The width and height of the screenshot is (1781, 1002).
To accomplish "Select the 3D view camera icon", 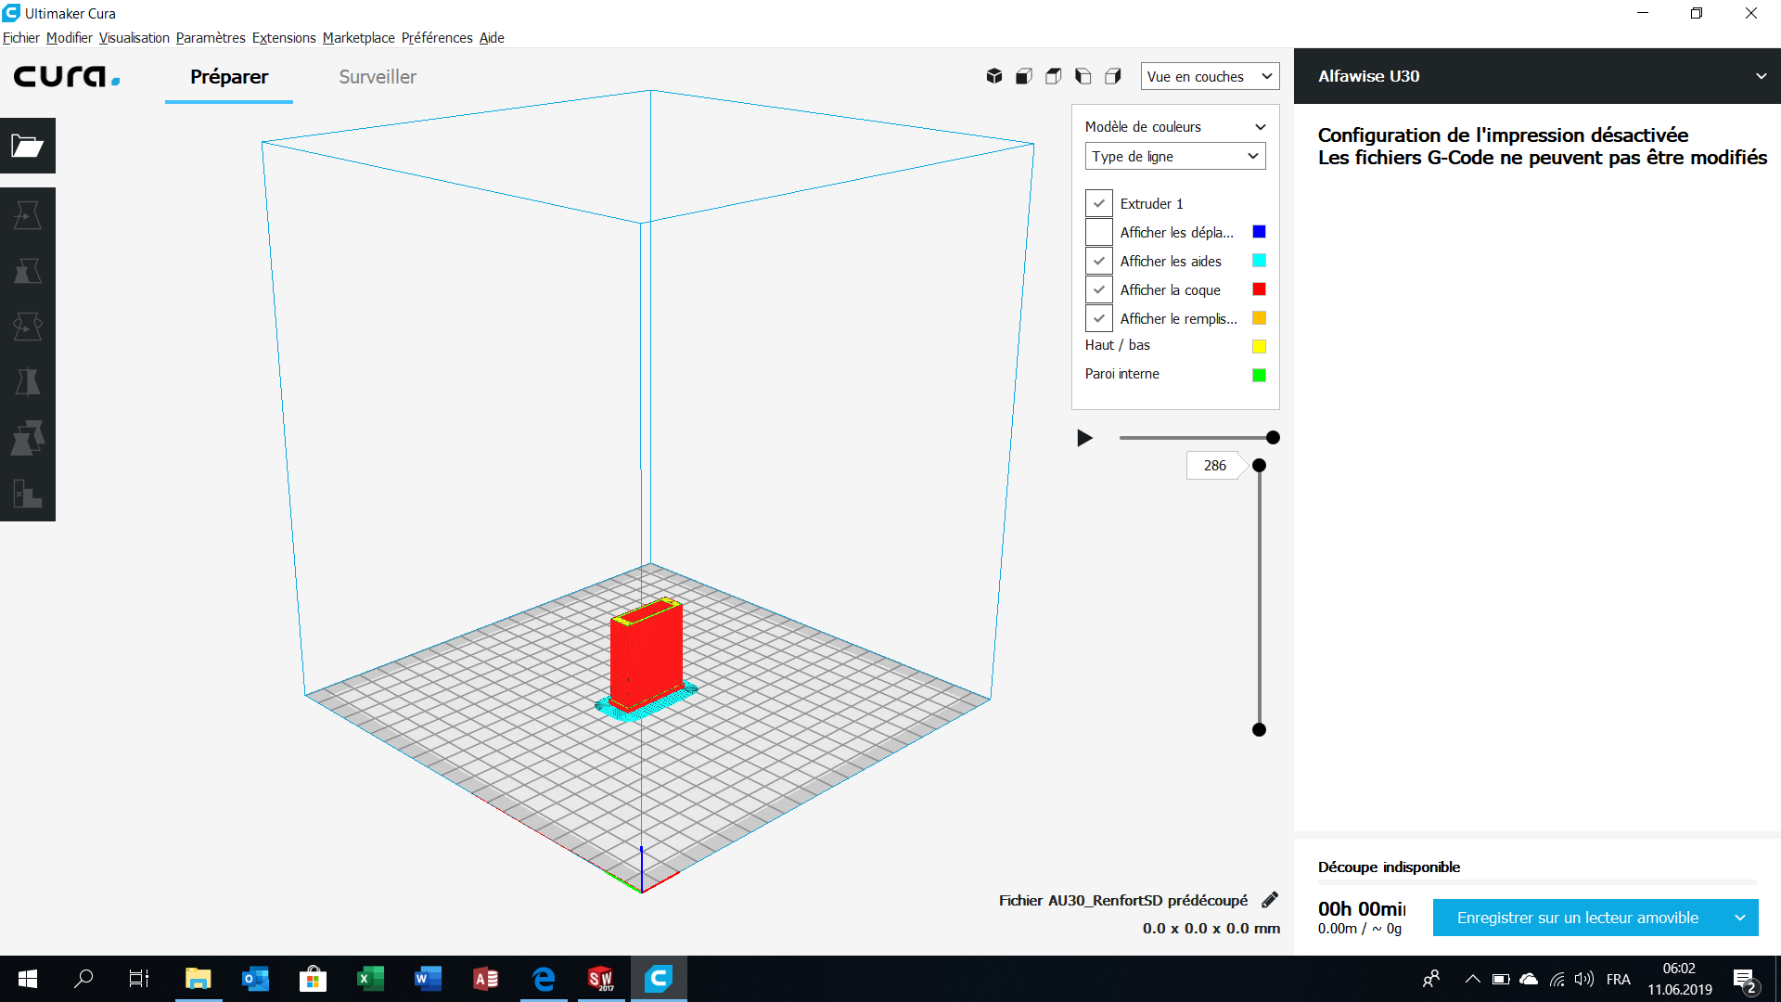I will coord(994,76).
